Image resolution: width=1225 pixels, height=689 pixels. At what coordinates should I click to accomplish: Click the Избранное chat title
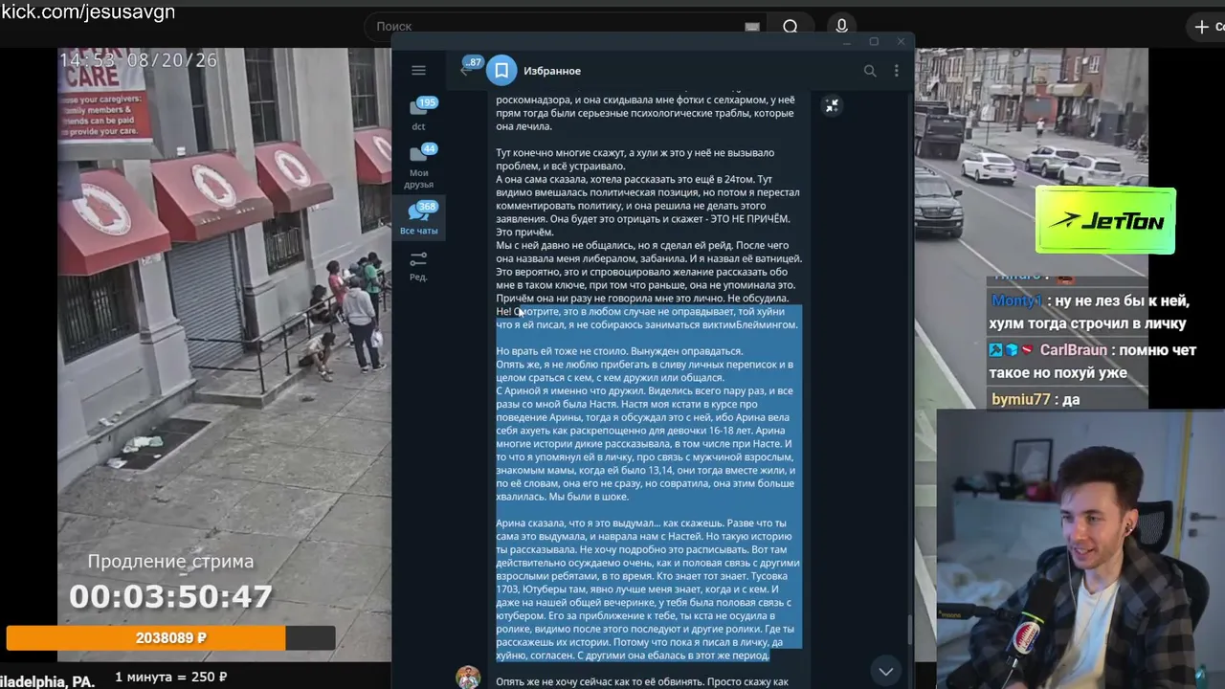[552, 71]
